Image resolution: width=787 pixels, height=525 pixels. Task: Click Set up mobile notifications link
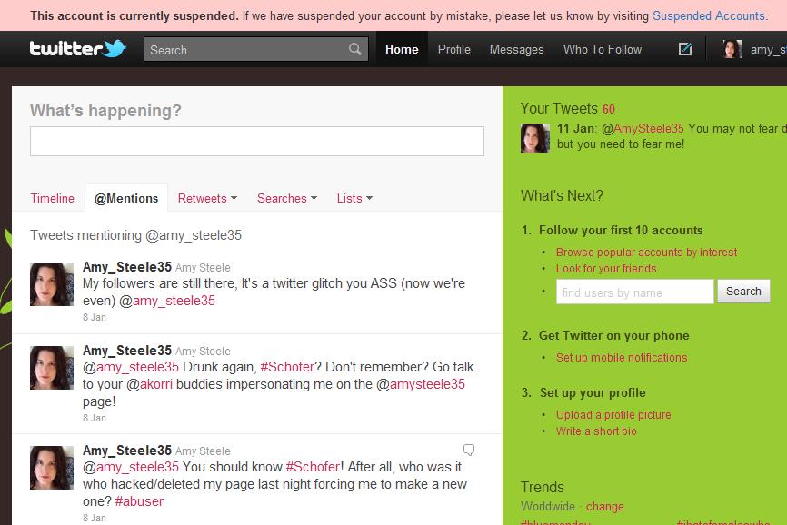622,358
